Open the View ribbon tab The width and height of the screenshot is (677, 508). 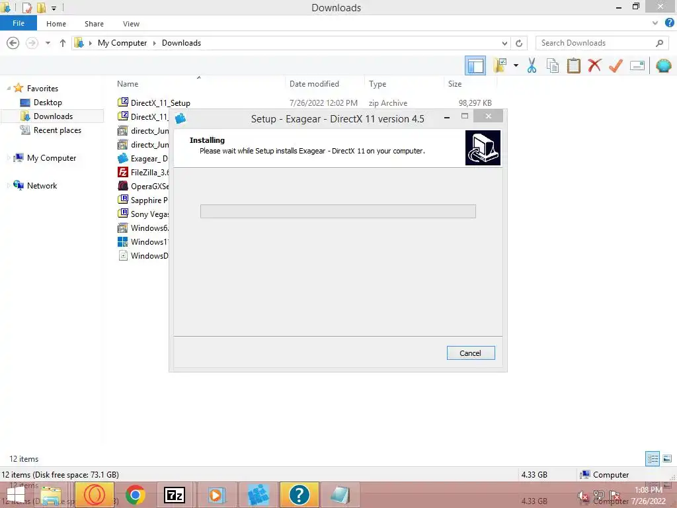pyautogui.click(x=131, y=24)
